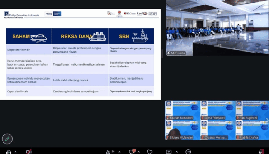
Task: Click muted mic icon on Yani Sugiharti
Action: click(238, 118)
